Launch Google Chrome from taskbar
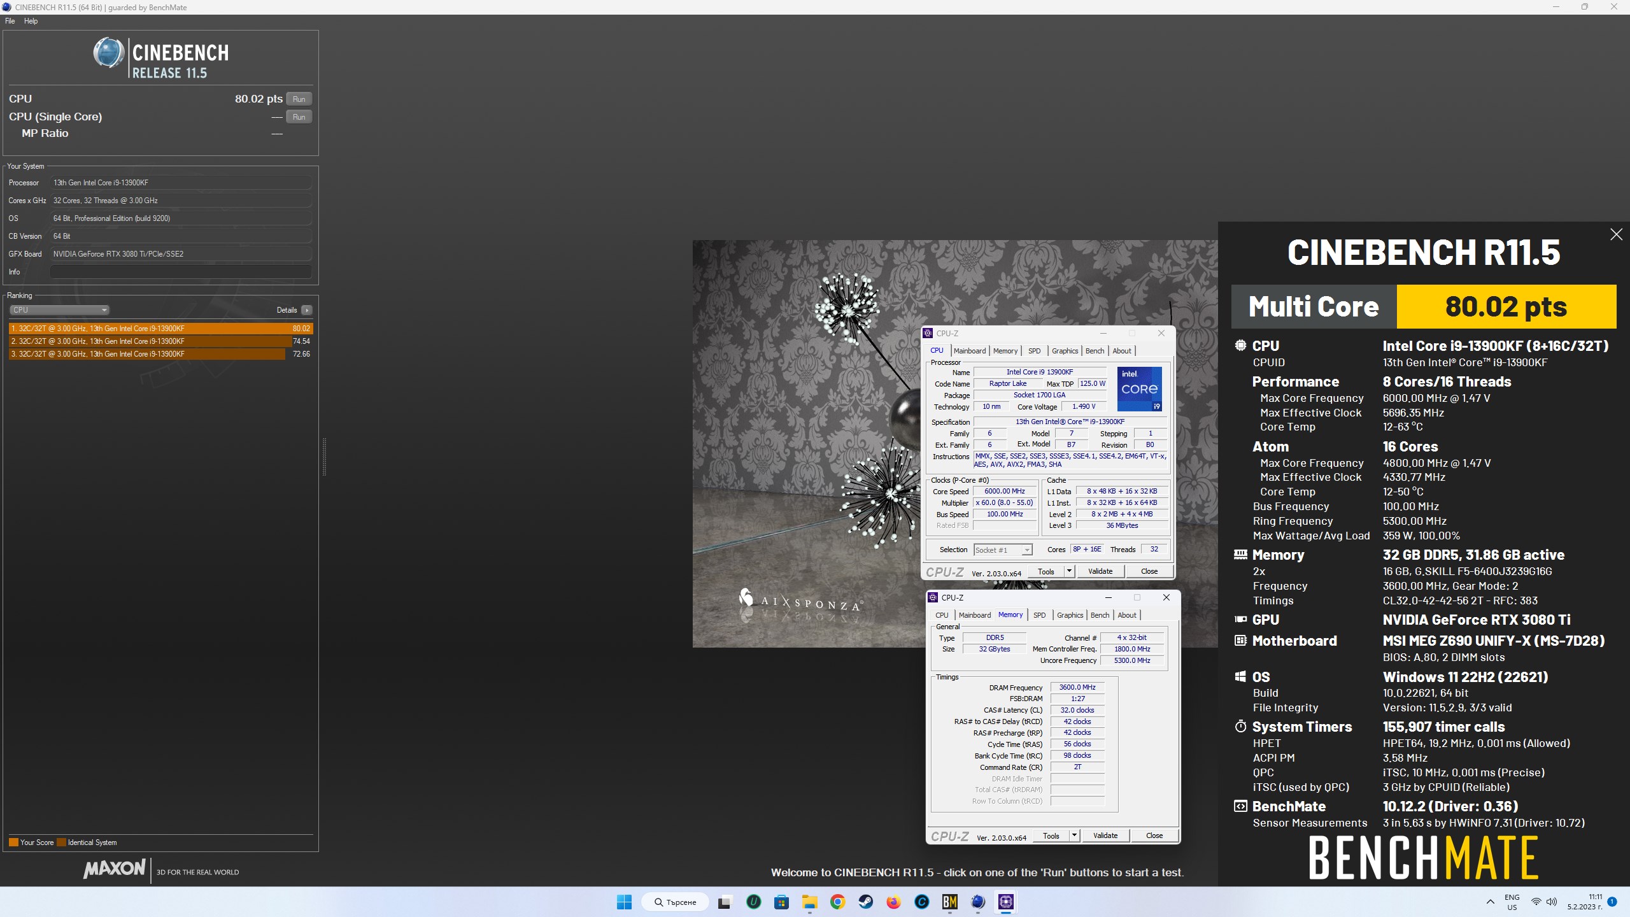Image resolution: width=1630 pixels, height=917 pixels. 837,902
